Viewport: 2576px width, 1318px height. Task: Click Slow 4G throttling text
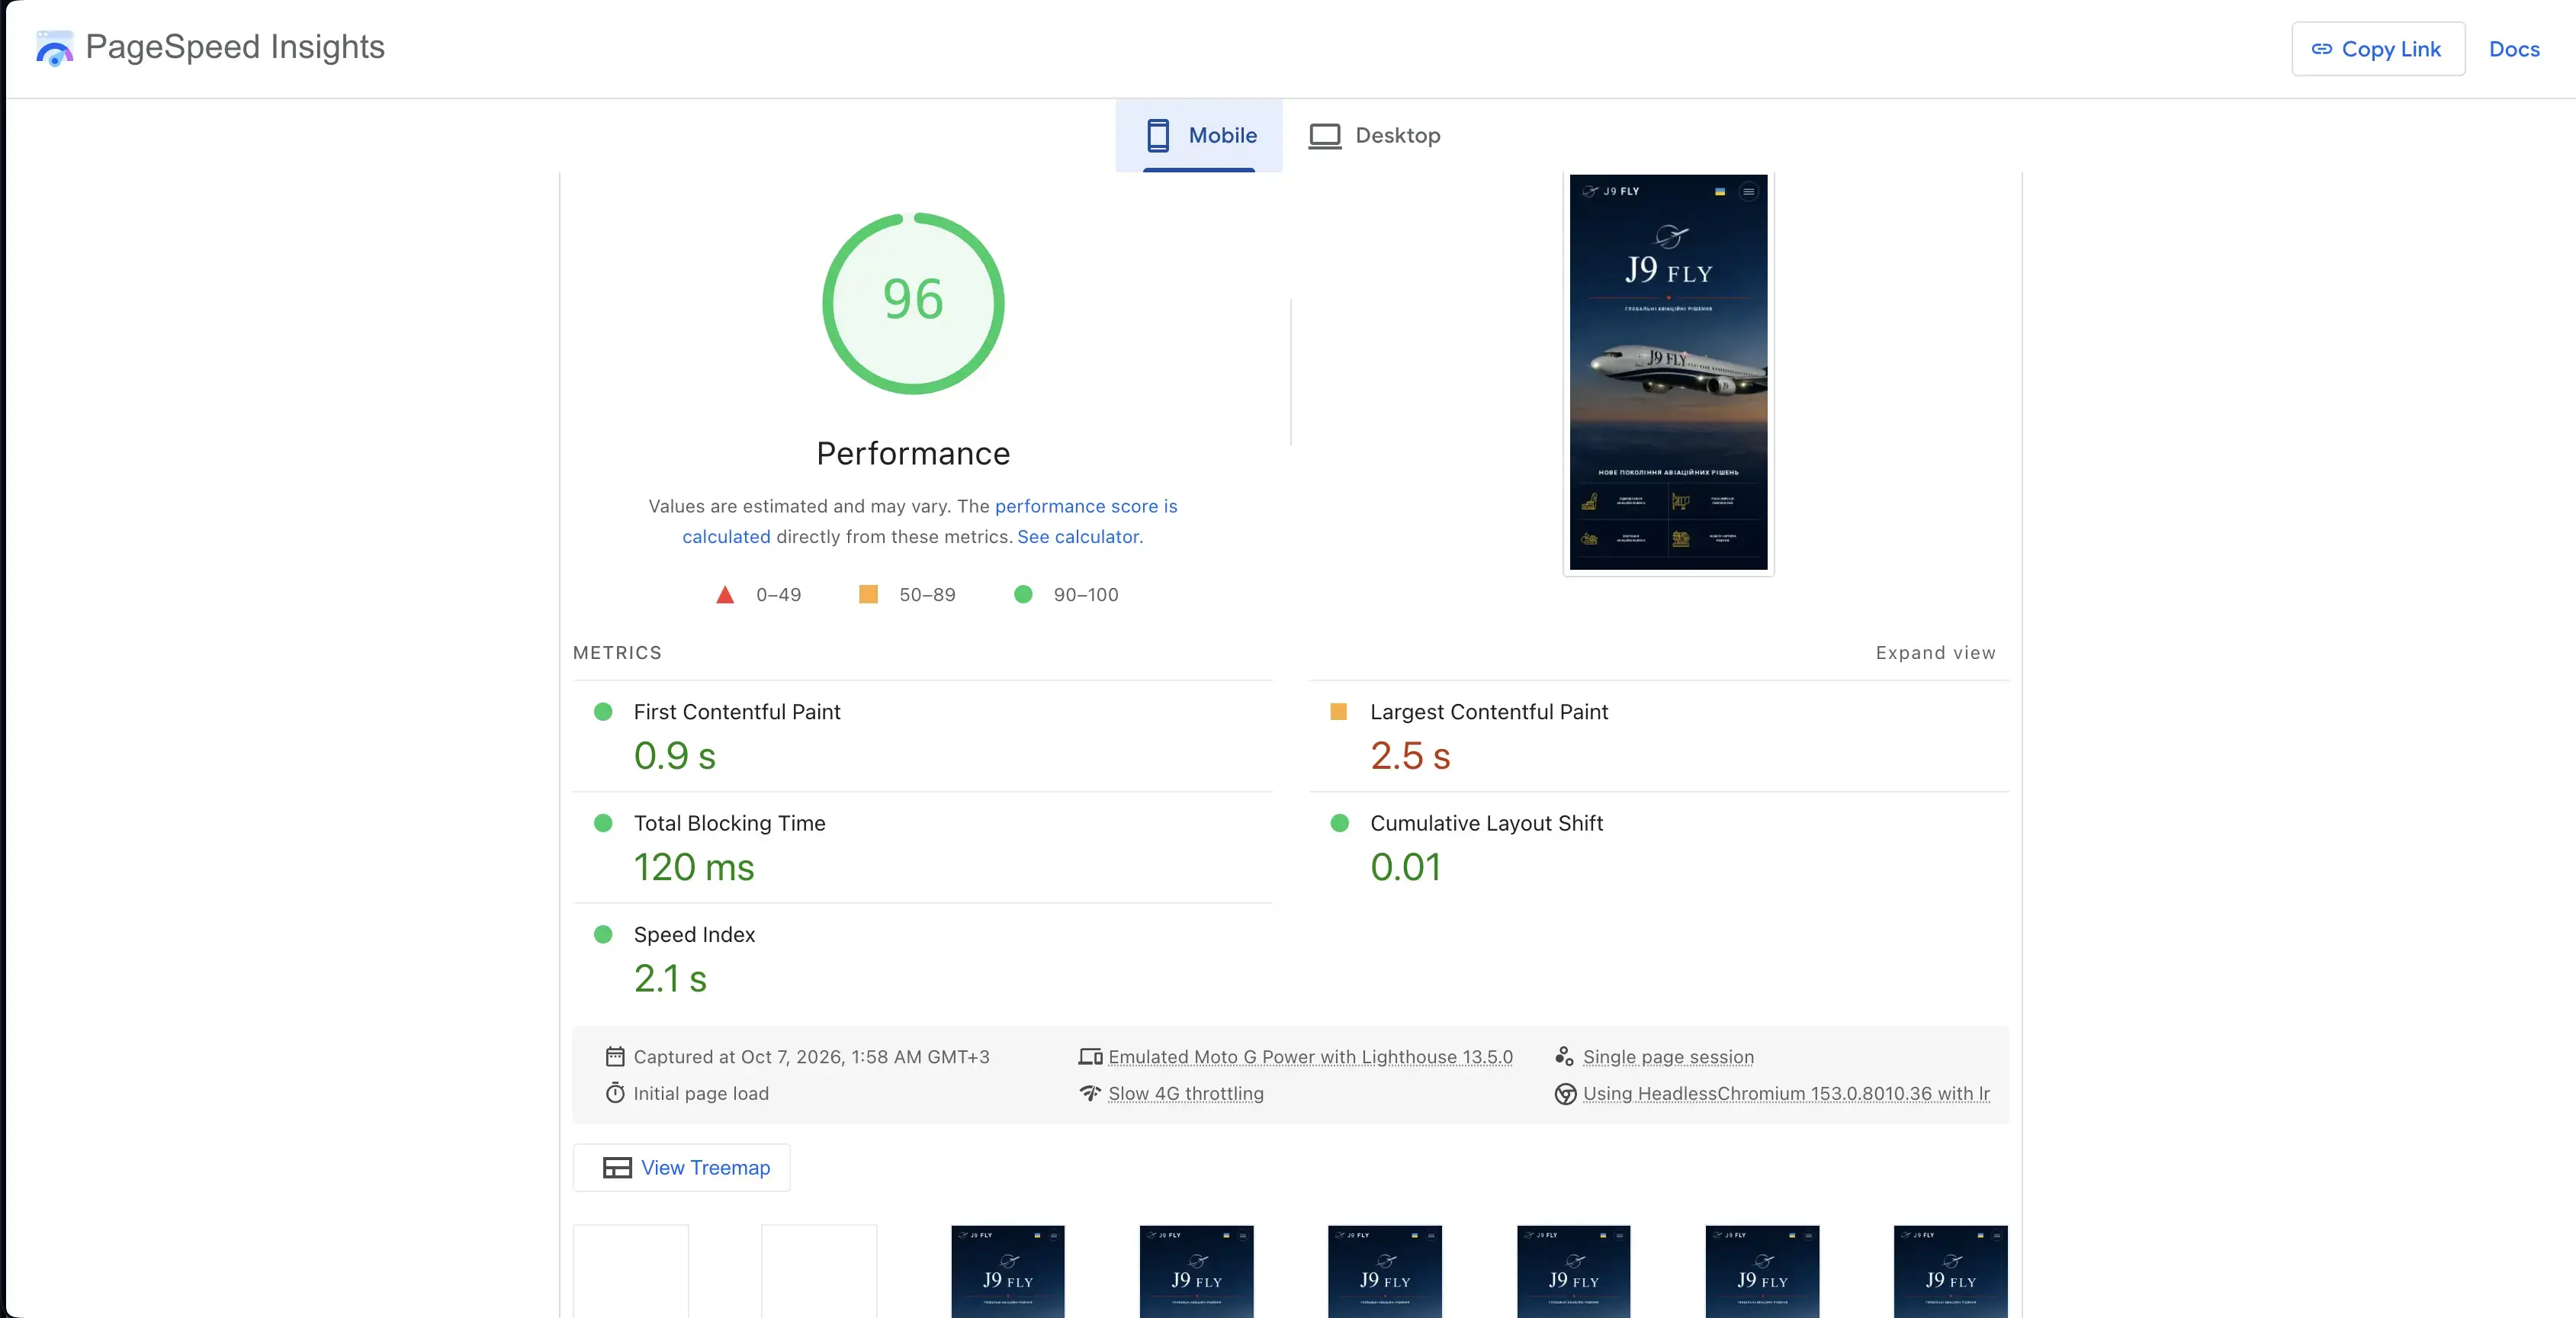1185,1093
